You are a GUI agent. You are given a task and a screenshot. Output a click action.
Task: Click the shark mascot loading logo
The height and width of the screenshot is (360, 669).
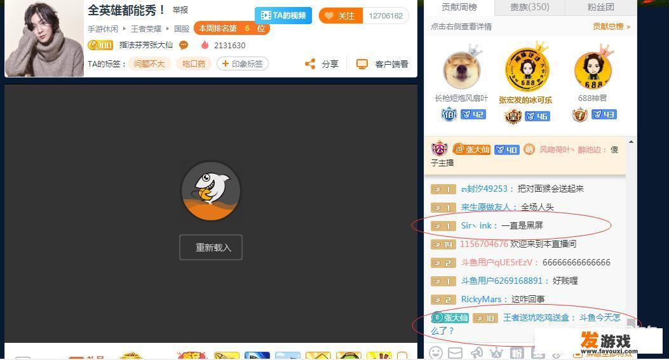(x=211, y=190)
